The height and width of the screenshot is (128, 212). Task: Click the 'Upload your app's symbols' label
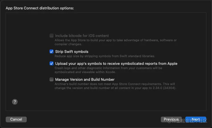(x=116, y=63)
